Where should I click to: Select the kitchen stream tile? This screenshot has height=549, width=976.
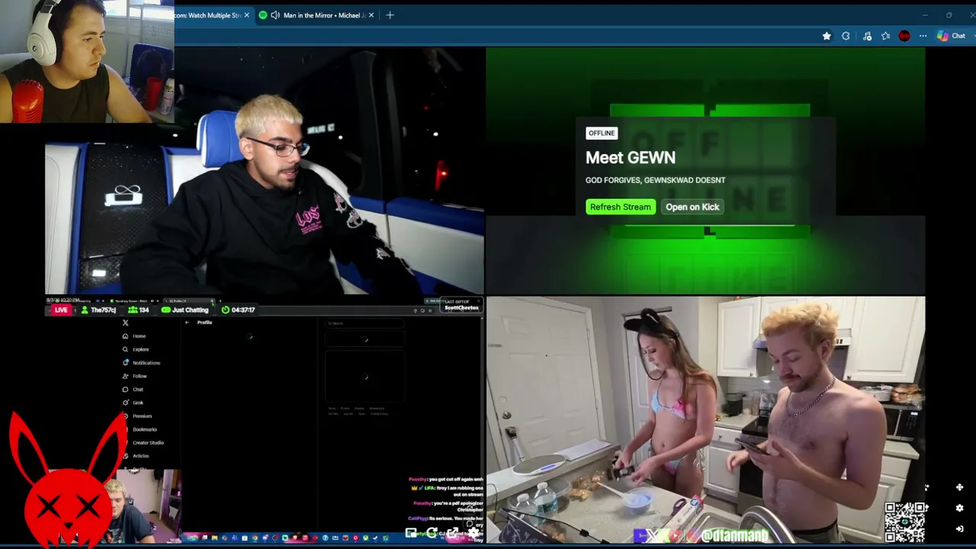(x=705, y=420)
